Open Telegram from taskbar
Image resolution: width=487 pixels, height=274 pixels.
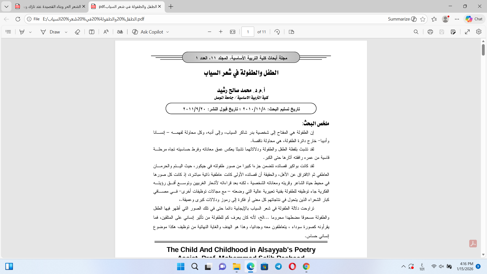coord(279,267)
